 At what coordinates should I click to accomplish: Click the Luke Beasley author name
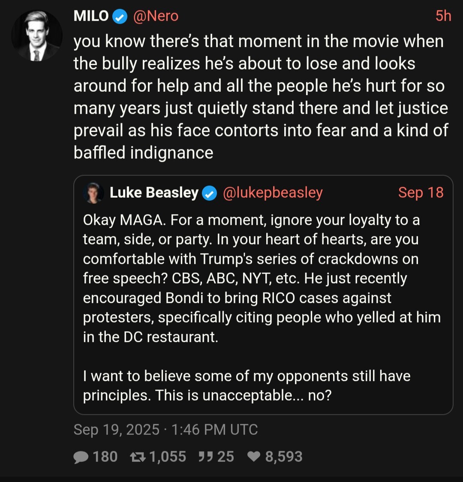(x=154, y=193)
